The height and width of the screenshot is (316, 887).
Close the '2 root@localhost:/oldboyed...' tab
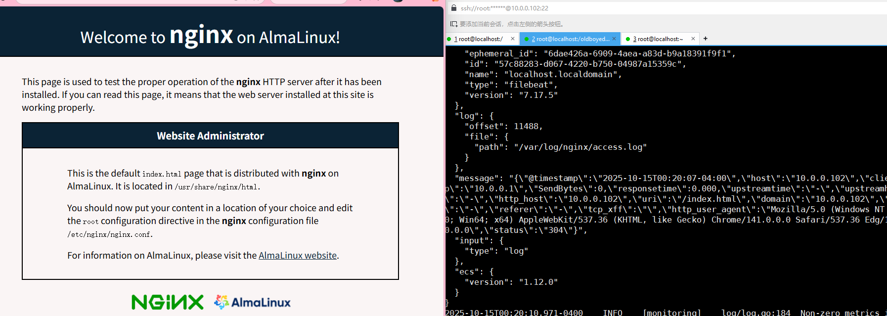click(x=614, y=39)
